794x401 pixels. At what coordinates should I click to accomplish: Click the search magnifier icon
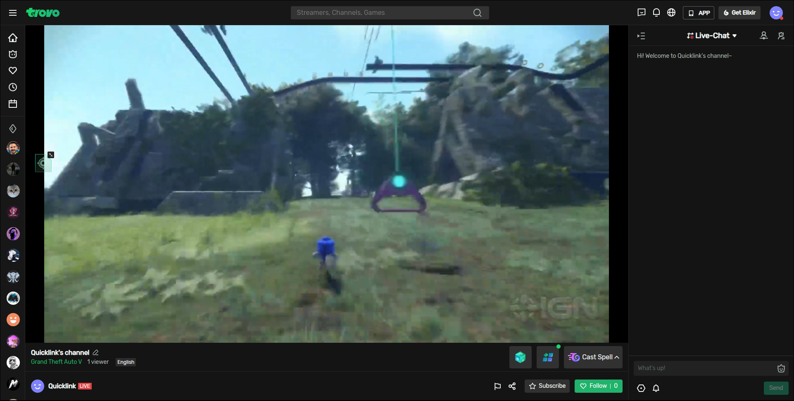click(477, 13)
